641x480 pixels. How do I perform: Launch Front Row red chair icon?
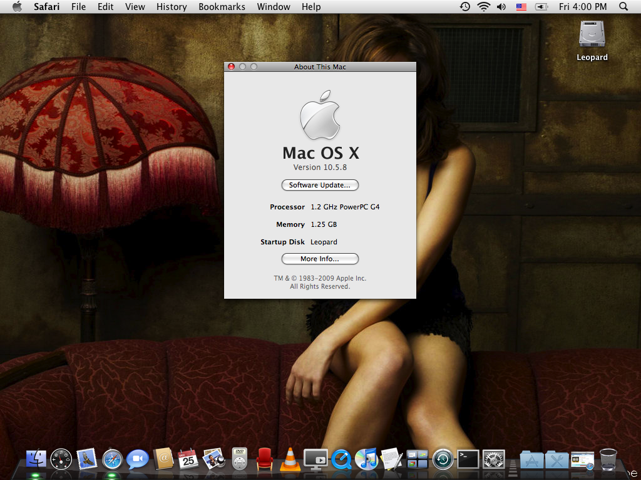265,459
